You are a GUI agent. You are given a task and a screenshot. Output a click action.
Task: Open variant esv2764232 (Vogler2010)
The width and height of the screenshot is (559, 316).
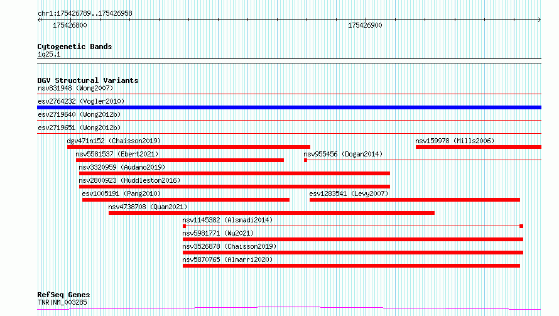[81, 101]
